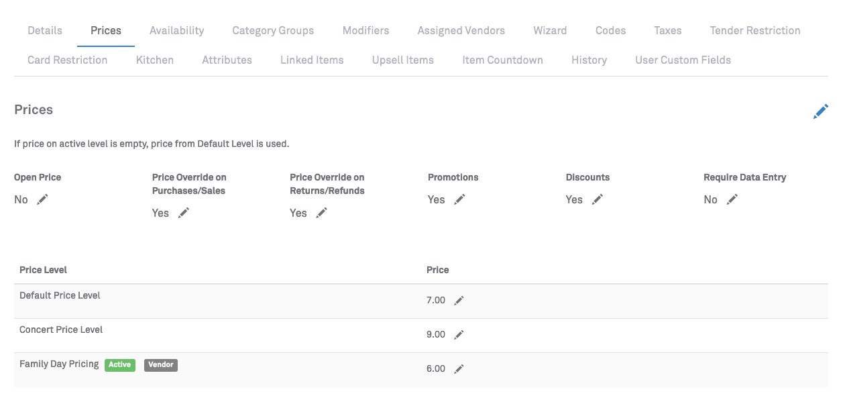
Task: Click the blue edit pencil for Prices section
Action: 820,111
